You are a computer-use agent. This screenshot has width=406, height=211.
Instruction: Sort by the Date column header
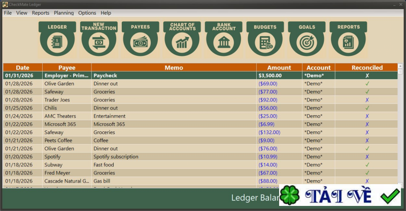[x=22, y=67]
